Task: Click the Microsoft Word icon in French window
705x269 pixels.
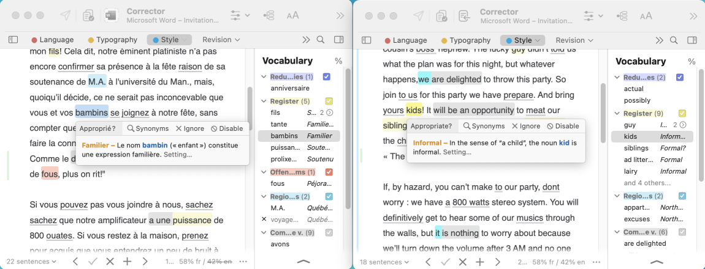Action: click(x=110, y=15)
